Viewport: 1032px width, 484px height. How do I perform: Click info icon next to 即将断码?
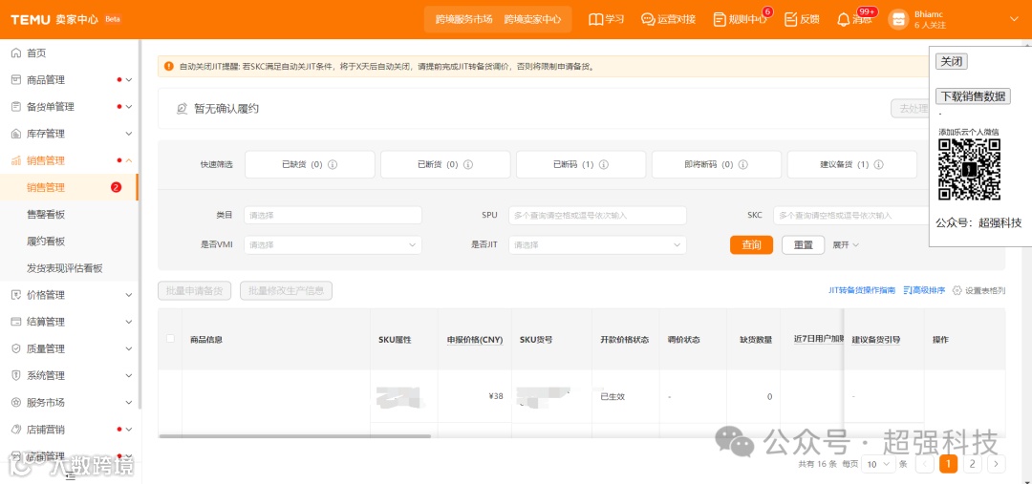743,164
